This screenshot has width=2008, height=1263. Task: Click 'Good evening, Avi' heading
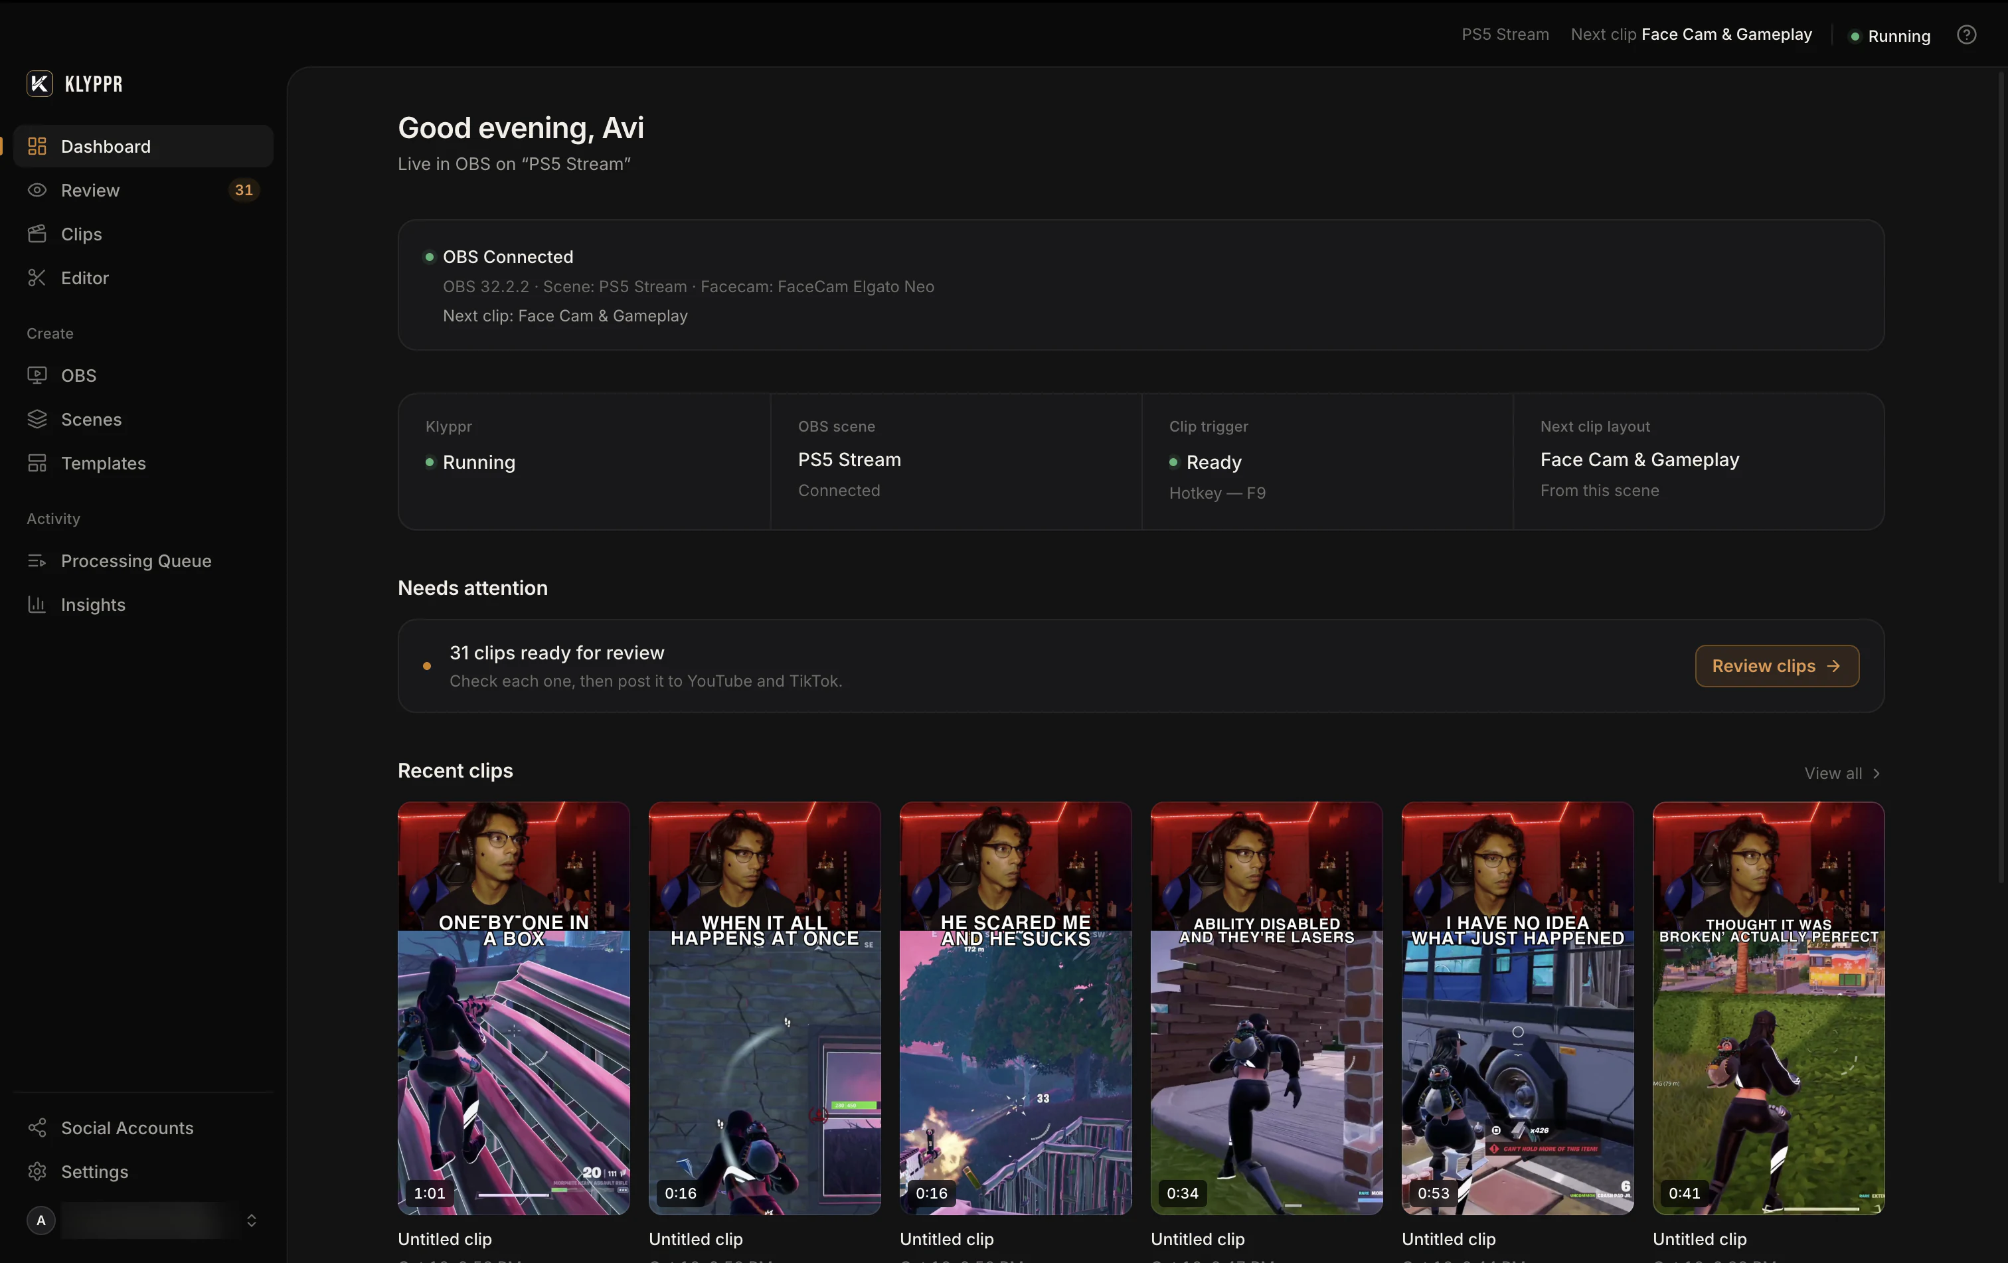[521, 128]
